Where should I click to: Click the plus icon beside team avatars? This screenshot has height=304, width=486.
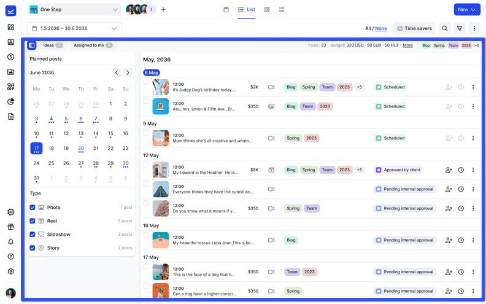pos(163,10)
